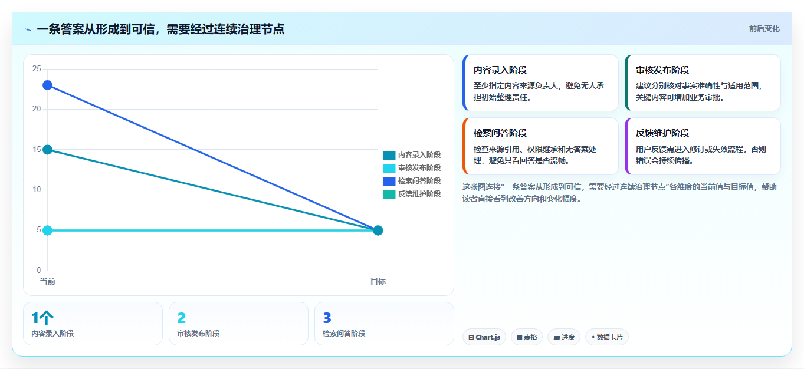Click the 进度 tag
Viewport: 804px width, 369px height.
coord(564,337)
